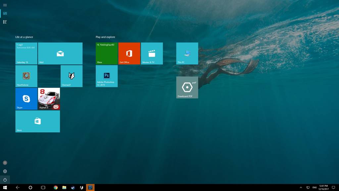Open the Mail tile
The image size is (339, 191).
click(x=60, y=53)
